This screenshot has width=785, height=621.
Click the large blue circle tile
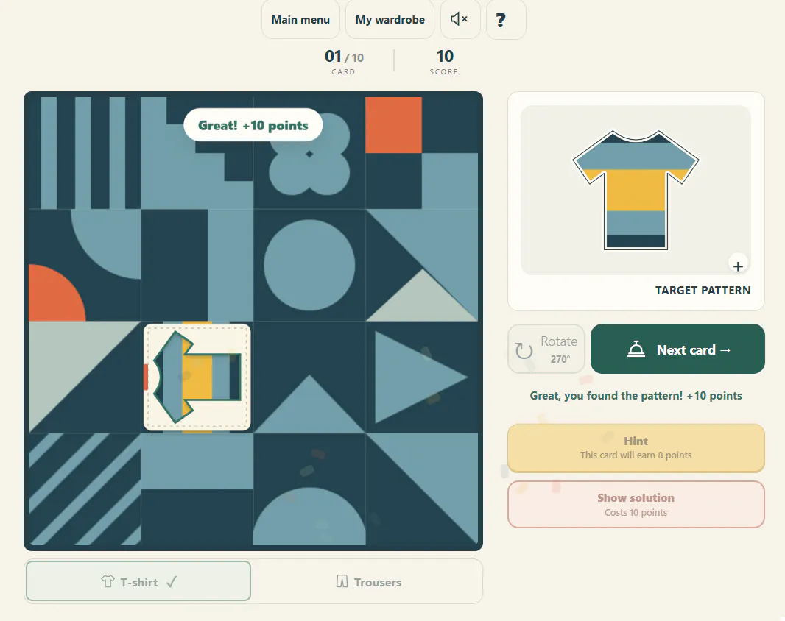(x=309, y=265)
